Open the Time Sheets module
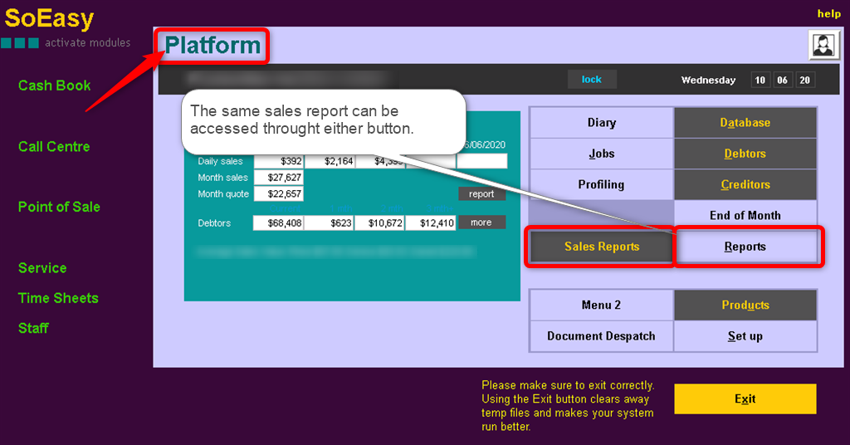This screenshot has width=850, height=445. 58,298
